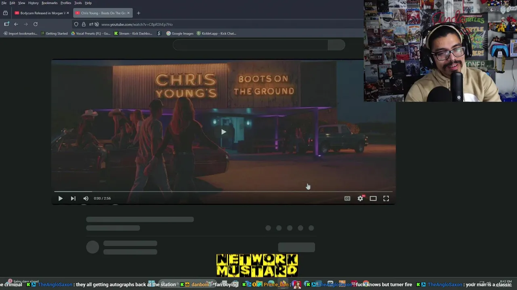The height and width of the screenshot is (290, 517).
Task: Open Google Images bookmark
Action: point(180,33)
